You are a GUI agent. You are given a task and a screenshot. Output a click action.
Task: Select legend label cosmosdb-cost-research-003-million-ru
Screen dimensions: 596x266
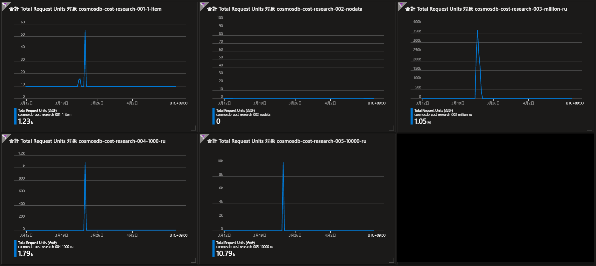[x=443, y=115]
